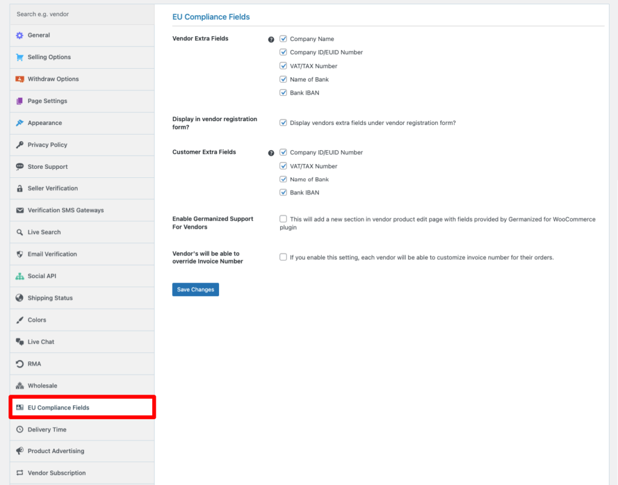Viewport: 618px width, 485px height.
Task: Open Delivery Time settings
Action: (x=82, y=430)
